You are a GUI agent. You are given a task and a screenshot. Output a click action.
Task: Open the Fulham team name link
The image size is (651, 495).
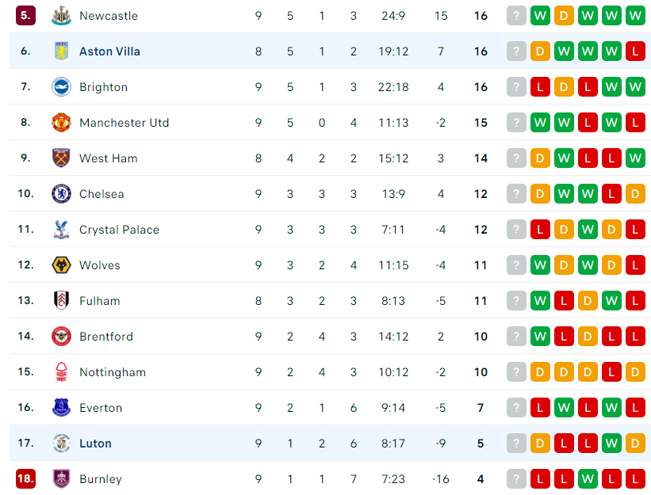pos(100,301)
